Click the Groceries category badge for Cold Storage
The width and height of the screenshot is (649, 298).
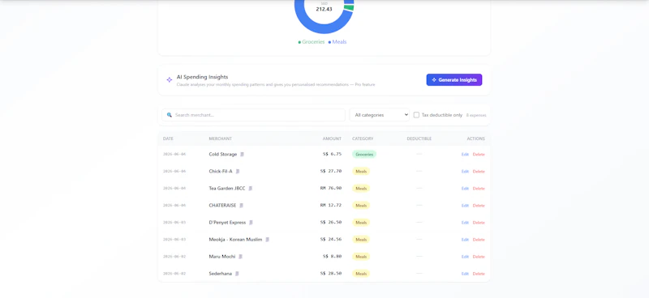tap(364, 154)
